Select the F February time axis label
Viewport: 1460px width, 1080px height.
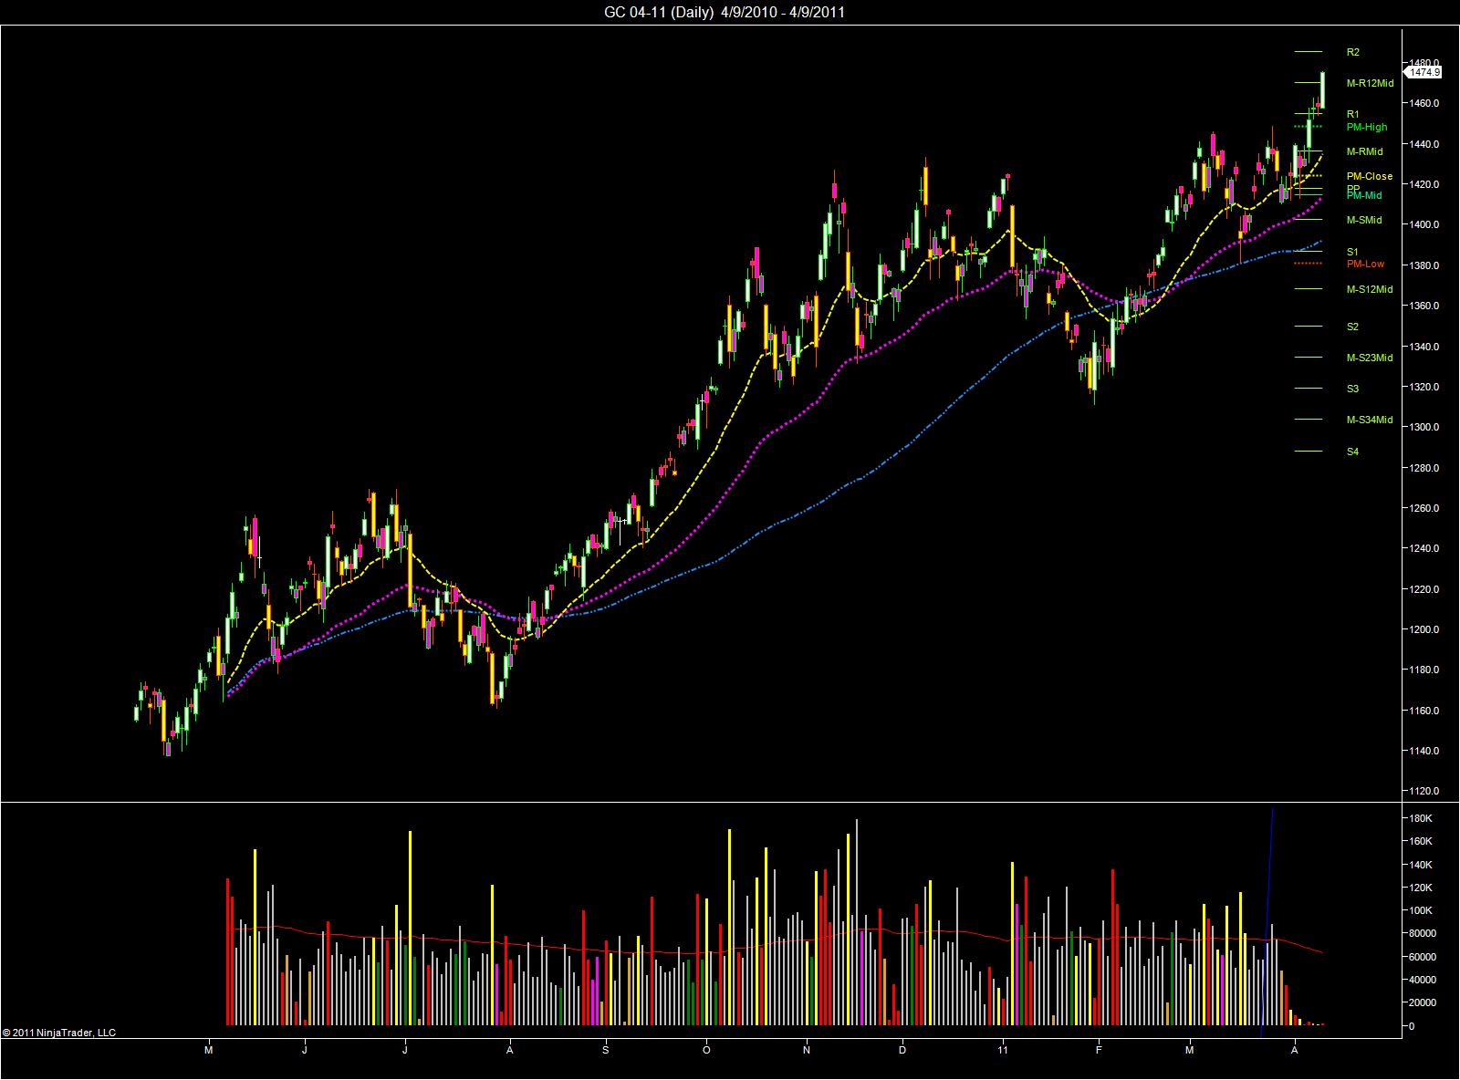[1100, 1050]
